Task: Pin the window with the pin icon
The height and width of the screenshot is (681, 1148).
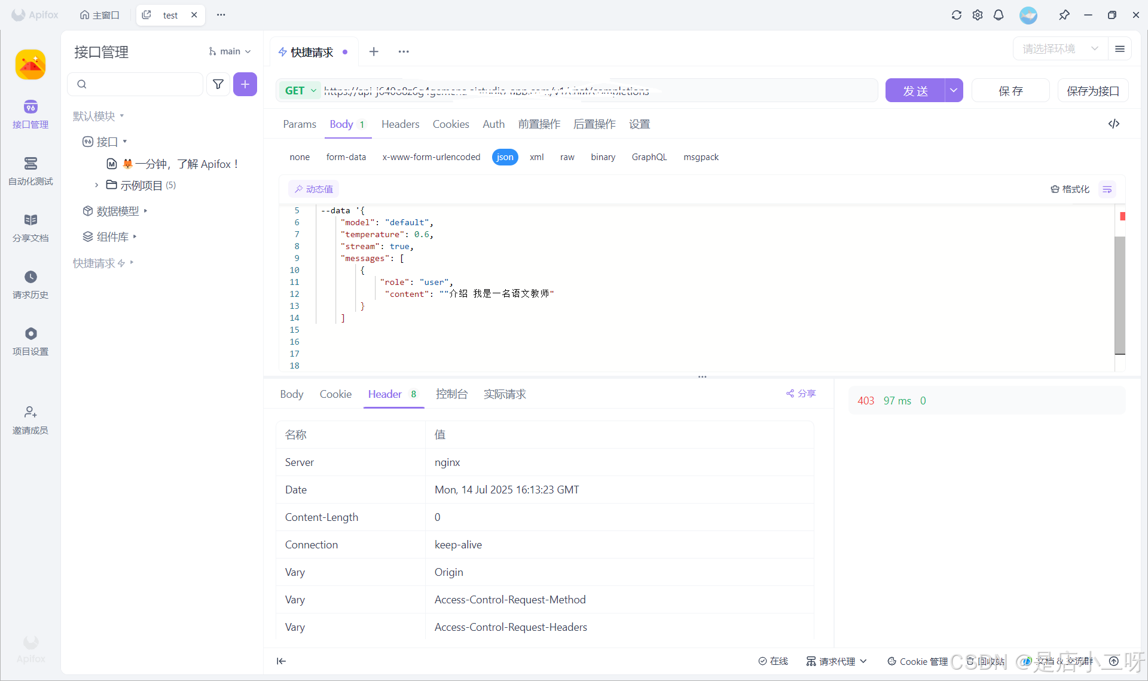Action: (1064, 15)
